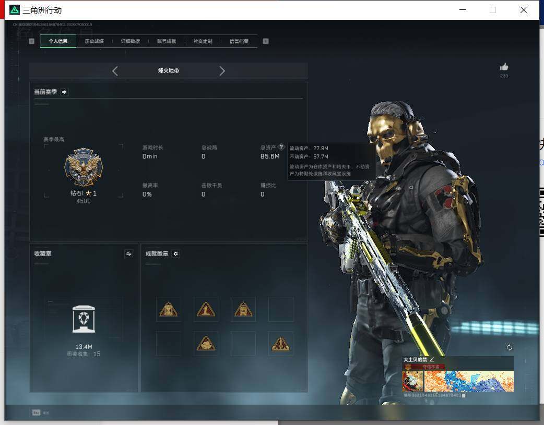Click the 收藏室 panel heading
Screen dimensions: 544x425
coord(43,253)
